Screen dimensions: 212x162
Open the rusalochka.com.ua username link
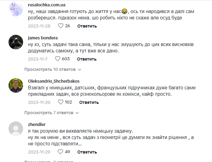point(46,5)
